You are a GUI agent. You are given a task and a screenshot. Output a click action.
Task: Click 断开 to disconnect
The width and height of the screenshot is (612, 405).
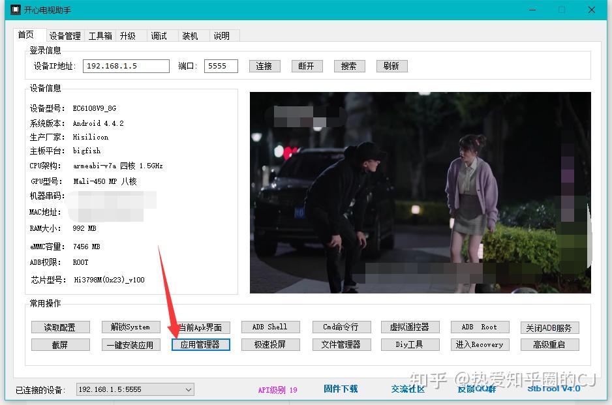(x=307, y=66)
